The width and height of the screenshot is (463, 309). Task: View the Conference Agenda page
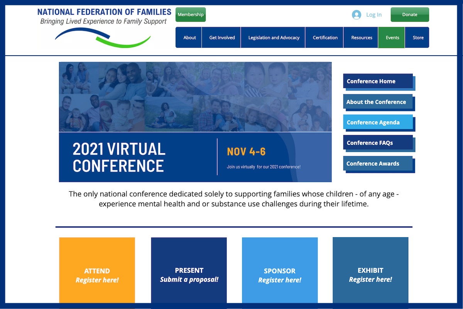(x=378, y=122)
